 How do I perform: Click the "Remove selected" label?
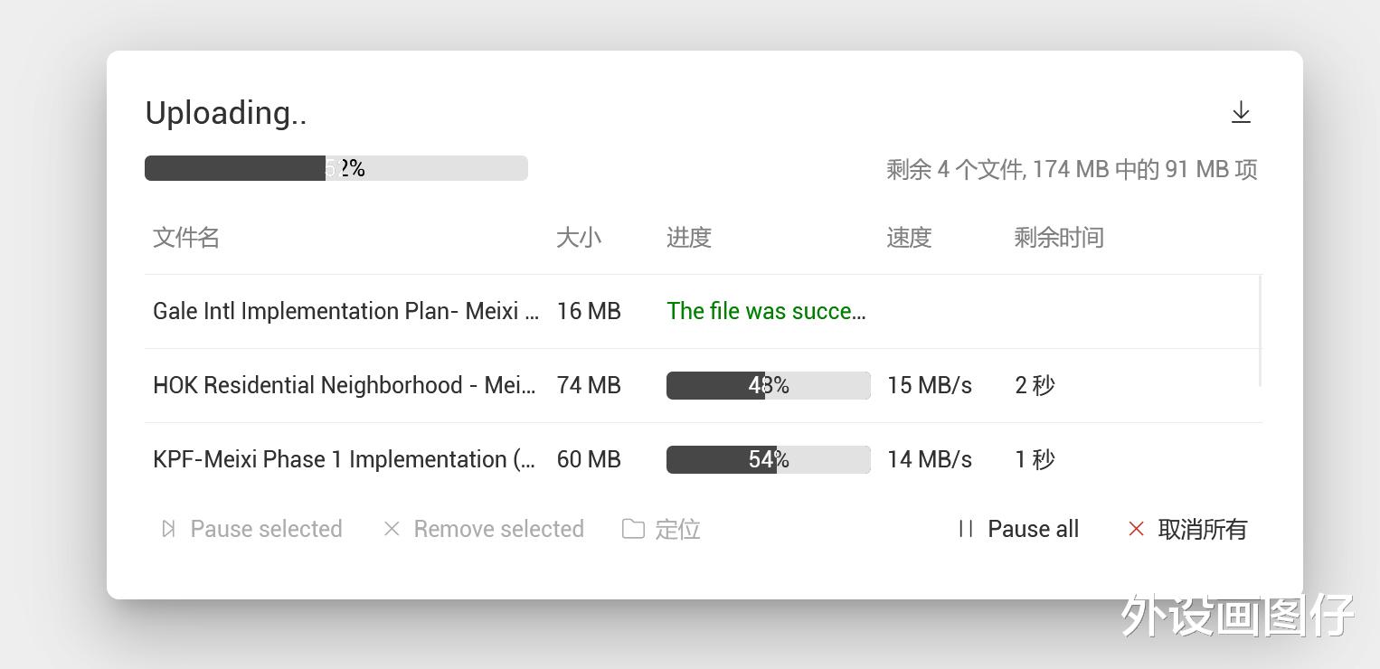498,529
